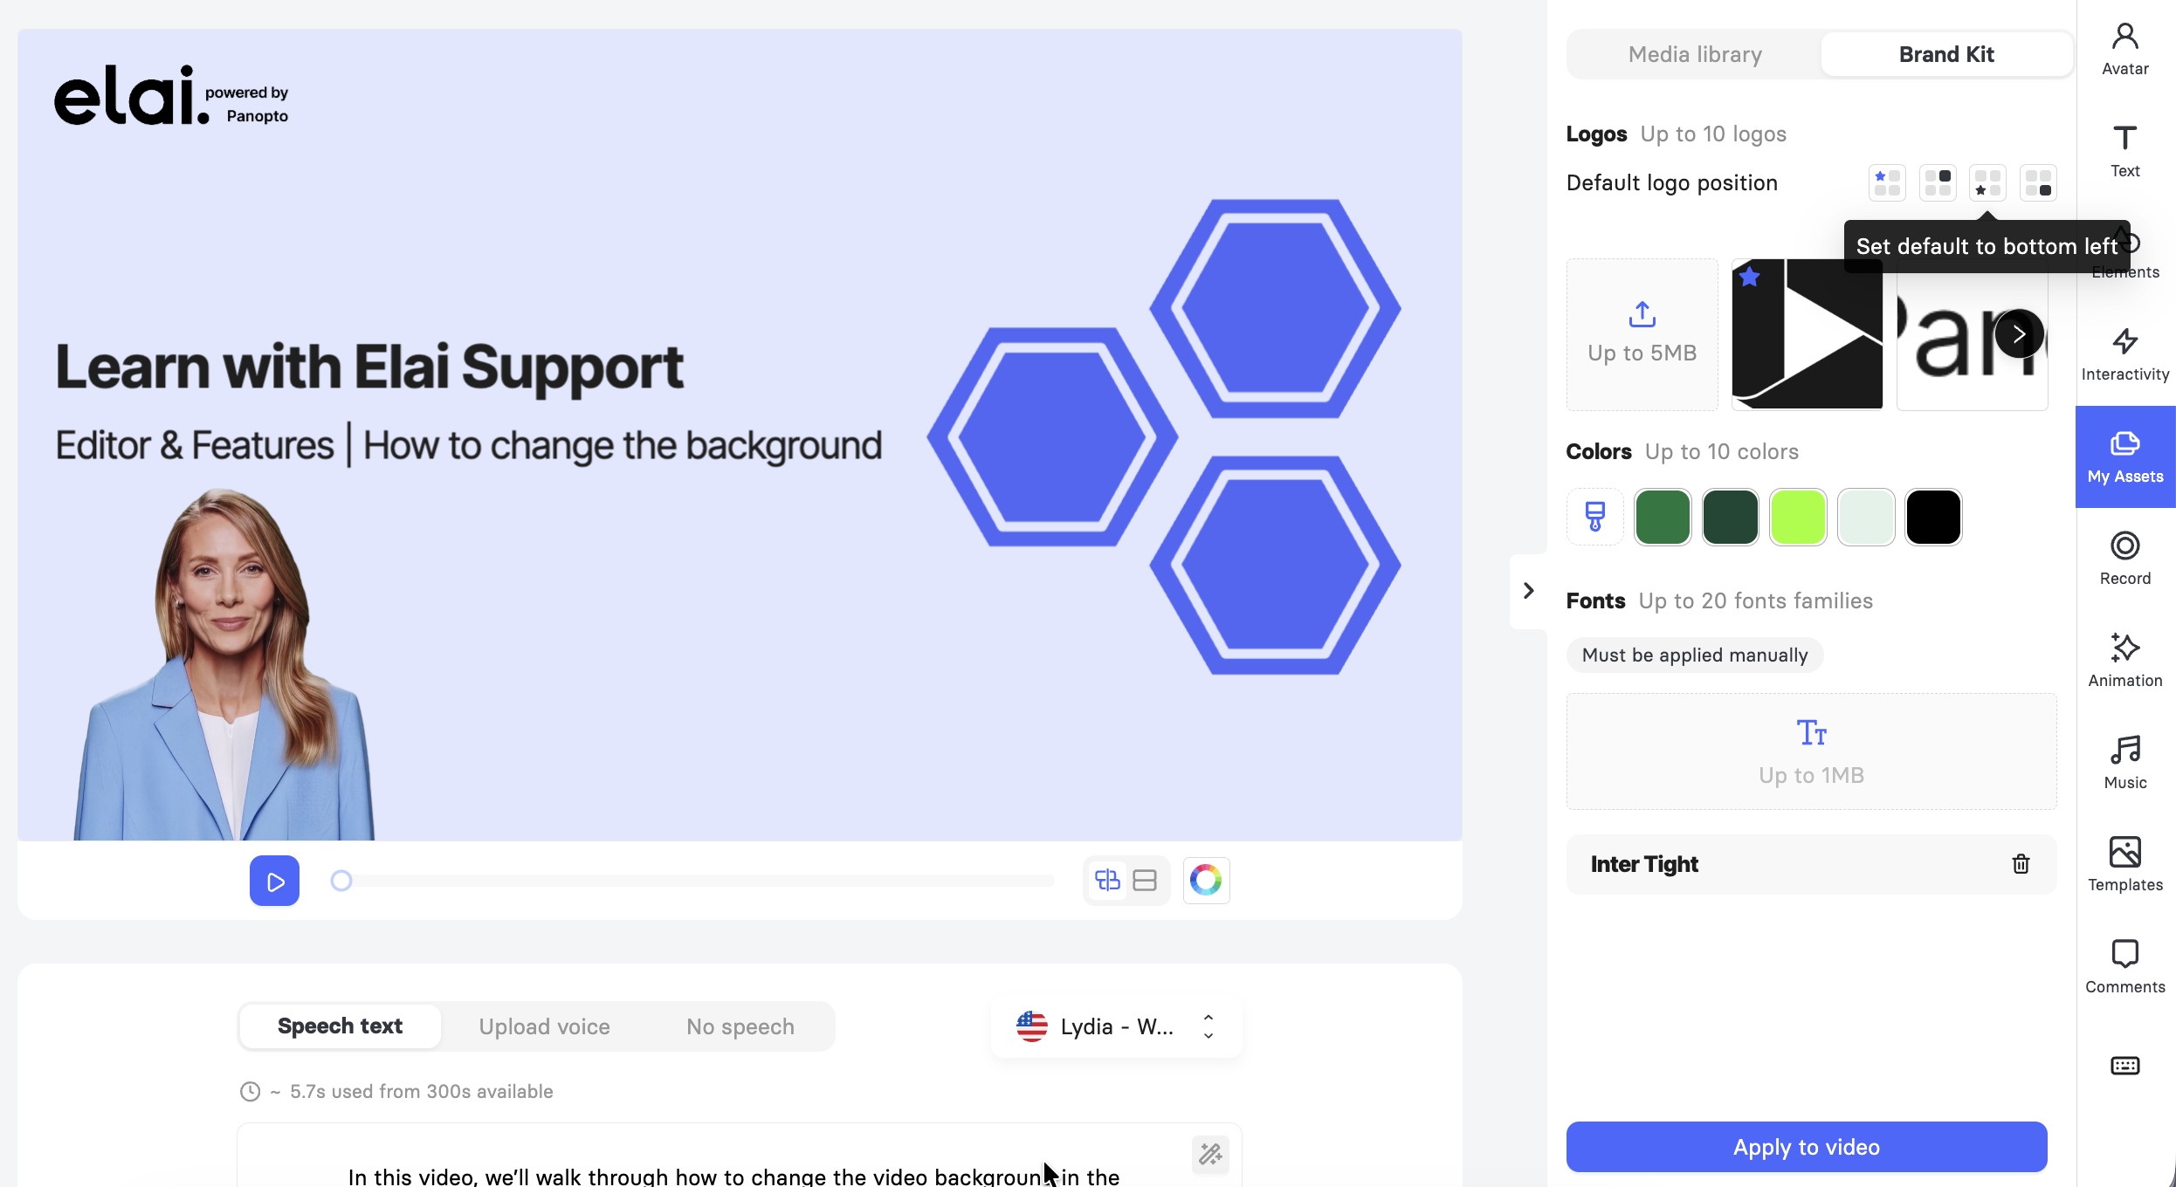
Task: Open the Interactivity panel
Action: pos(2124,355)
